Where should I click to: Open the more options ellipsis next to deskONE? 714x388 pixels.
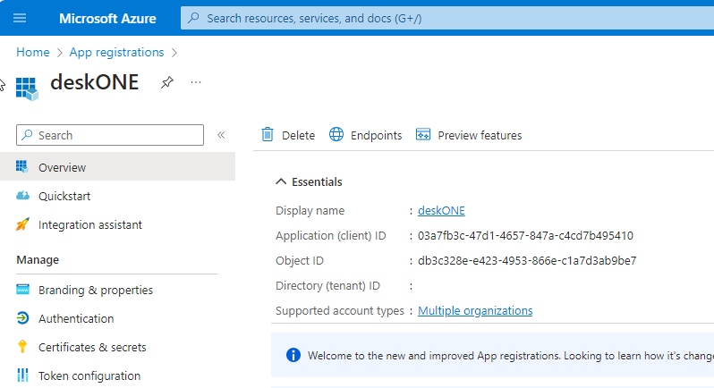pos(196,82)
